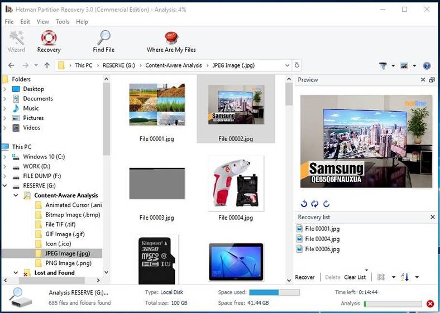Click RESERVE (G:) in address breadcrumb
The image size is (440, 313).
[x=119, y=65]
